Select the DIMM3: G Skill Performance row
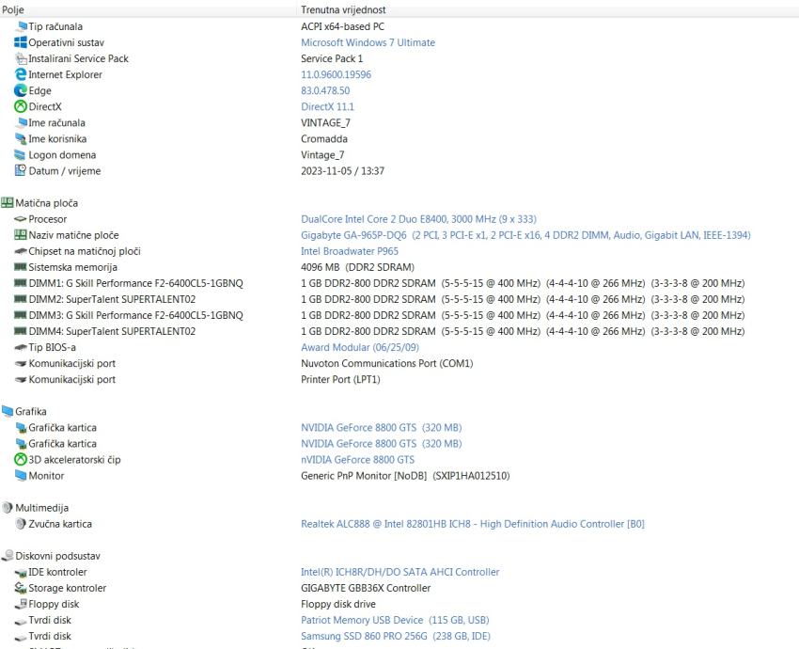This screenshot has height=649, width=799. (x=399, y=315)
